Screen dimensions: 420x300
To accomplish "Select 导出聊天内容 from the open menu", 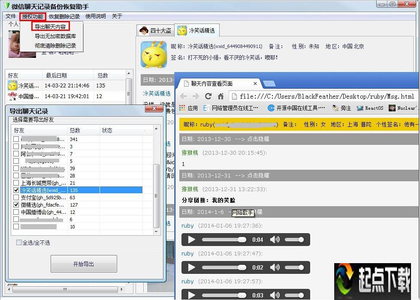I will coord(50,26).
